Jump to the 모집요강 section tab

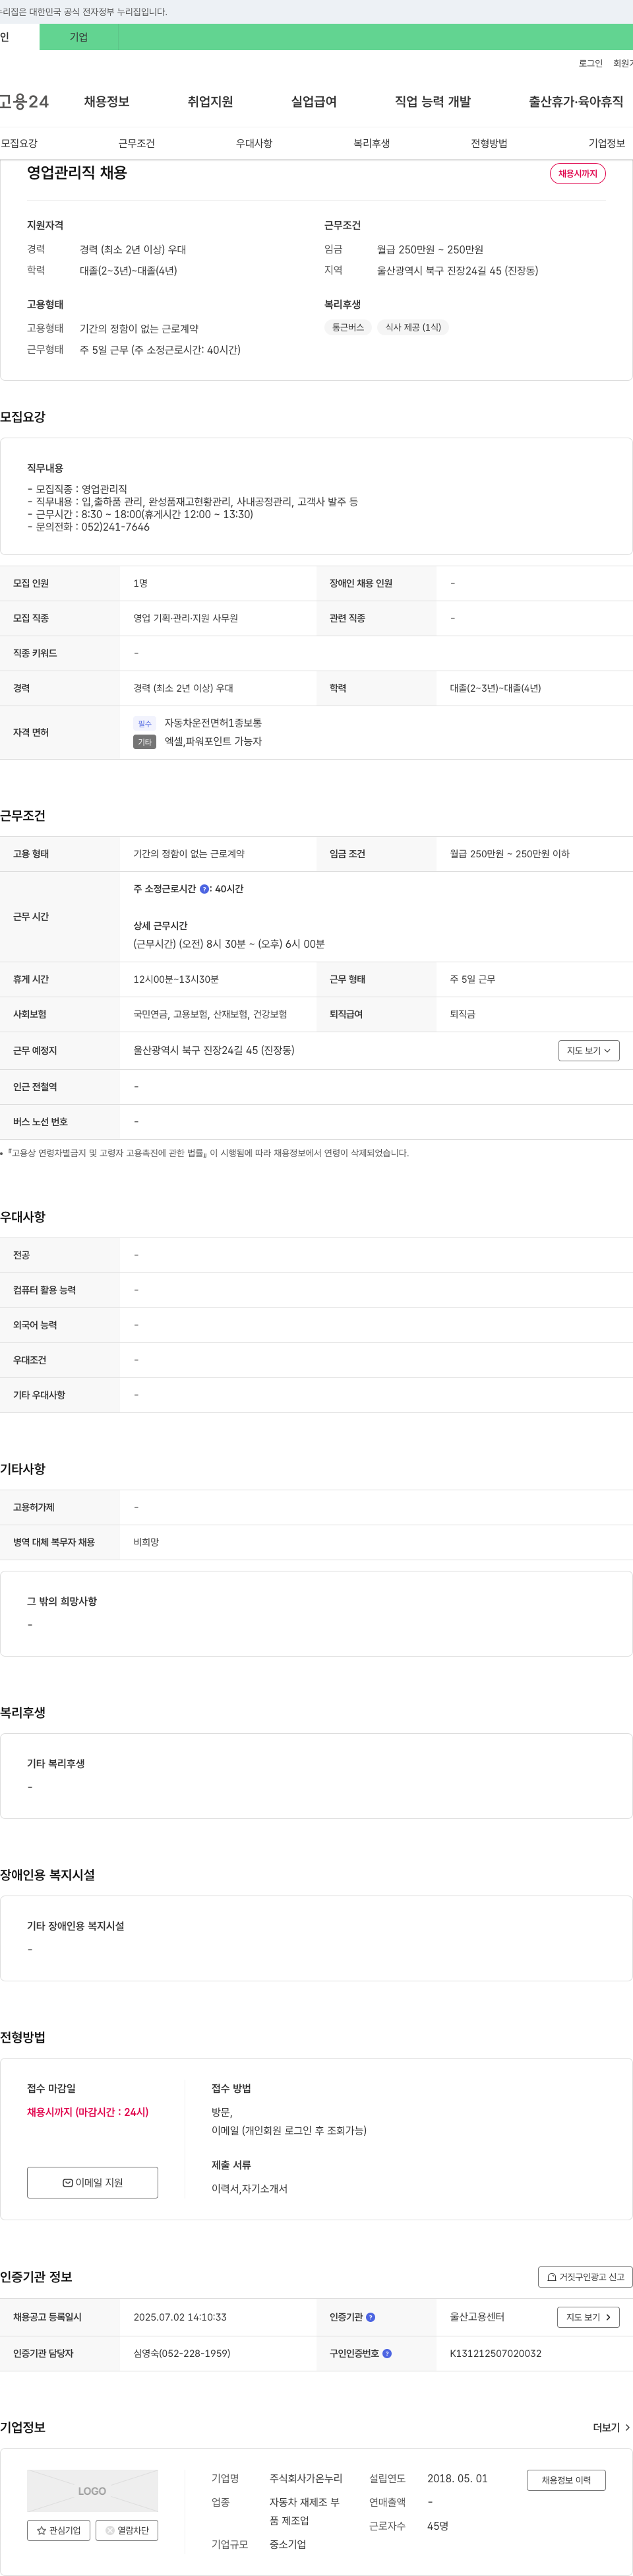20,143
